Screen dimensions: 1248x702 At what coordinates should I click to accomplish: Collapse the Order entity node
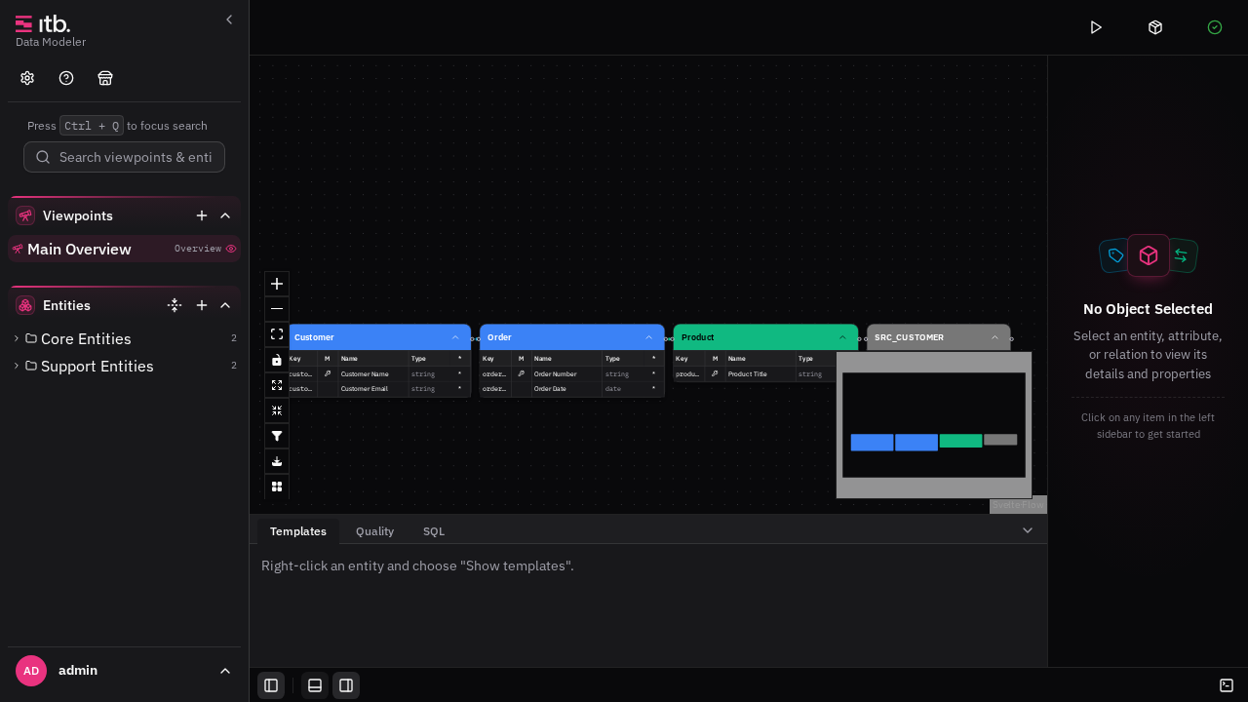click(x=649, y=337)
